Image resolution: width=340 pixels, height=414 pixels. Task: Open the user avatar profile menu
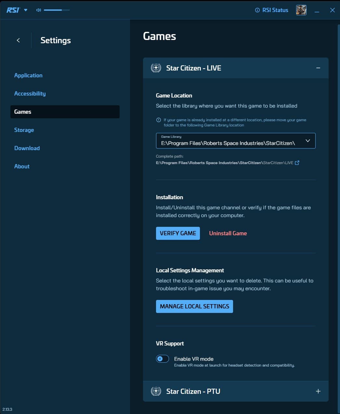coord(301,10)
